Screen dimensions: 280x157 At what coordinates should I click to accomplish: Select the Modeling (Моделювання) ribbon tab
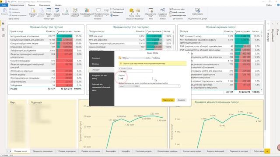click(45, 5)
